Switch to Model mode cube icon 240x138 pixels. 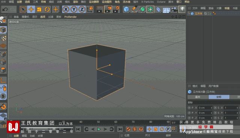pyautogui.click(x=3, y=30)
